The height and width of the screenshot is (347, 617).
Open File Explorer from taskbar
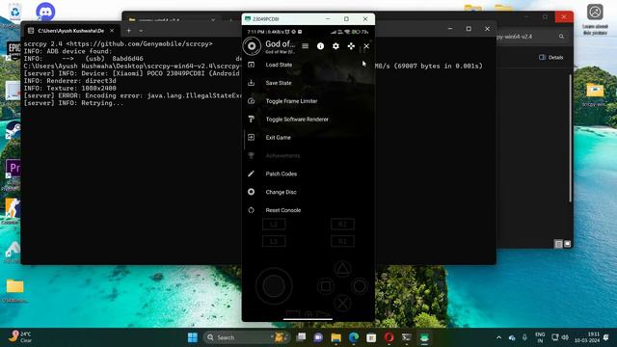pos(335,337)
